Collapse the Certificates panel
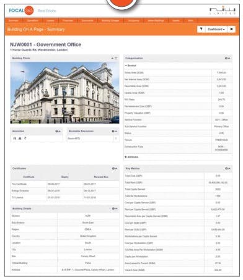This screenshot has height=280, width=243. (116, 169)
